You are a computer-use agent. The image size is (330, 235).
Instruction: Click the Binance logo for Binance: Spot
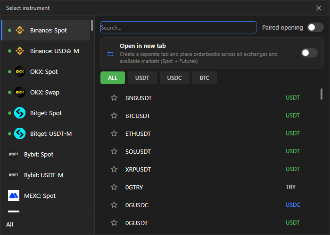click(20, 30)
